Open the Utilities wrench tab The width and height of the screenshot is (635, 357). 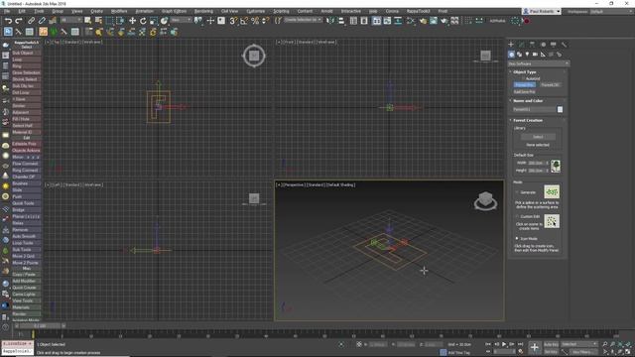[565, 44]
